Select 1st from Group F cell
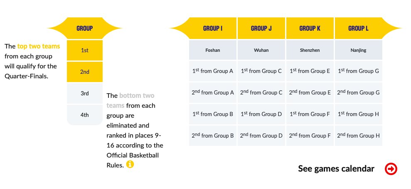Viewport: 411px width, 189px height. (310, 114)
